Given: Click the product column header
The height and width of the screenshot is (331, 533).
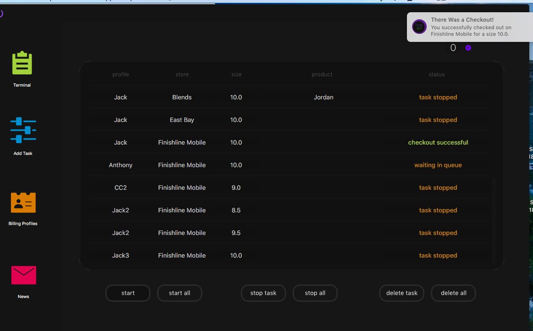Looking at the screenshot, I should pos(322,74).
